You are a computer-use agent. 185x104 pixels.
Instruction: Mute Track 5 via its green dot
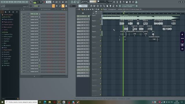(101, 40)
